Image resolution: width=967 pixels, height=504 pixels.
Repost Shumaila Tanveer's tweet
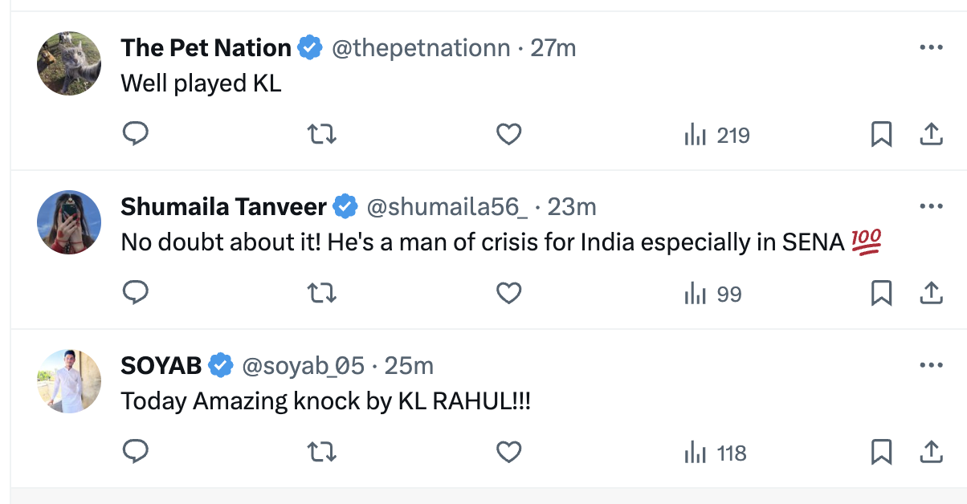tap(322, 294)
